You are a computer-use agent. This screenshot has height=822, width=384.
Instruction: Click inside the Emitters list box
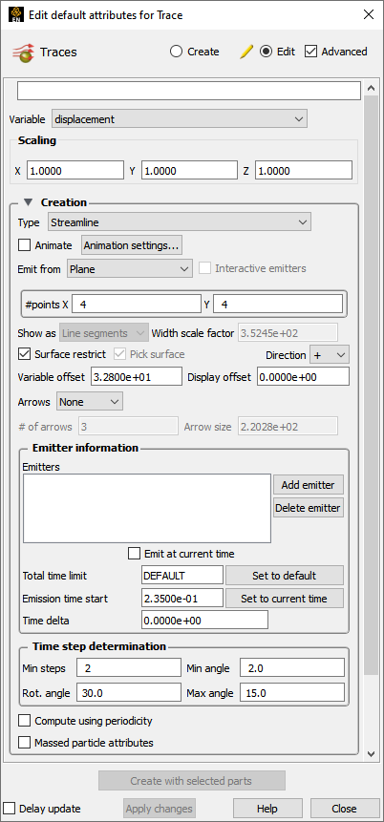click(147, 508)
